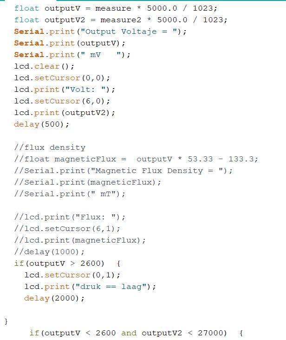Click the 'and' keyword in the last line
The width and height of the screenshot is (286, 340).
129,333
